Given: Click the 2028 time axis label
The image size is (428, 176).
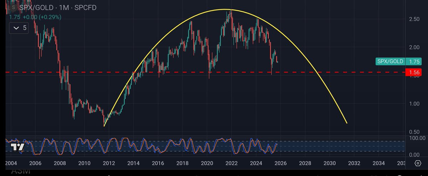Looking at the screenshot, I should 305,163.
